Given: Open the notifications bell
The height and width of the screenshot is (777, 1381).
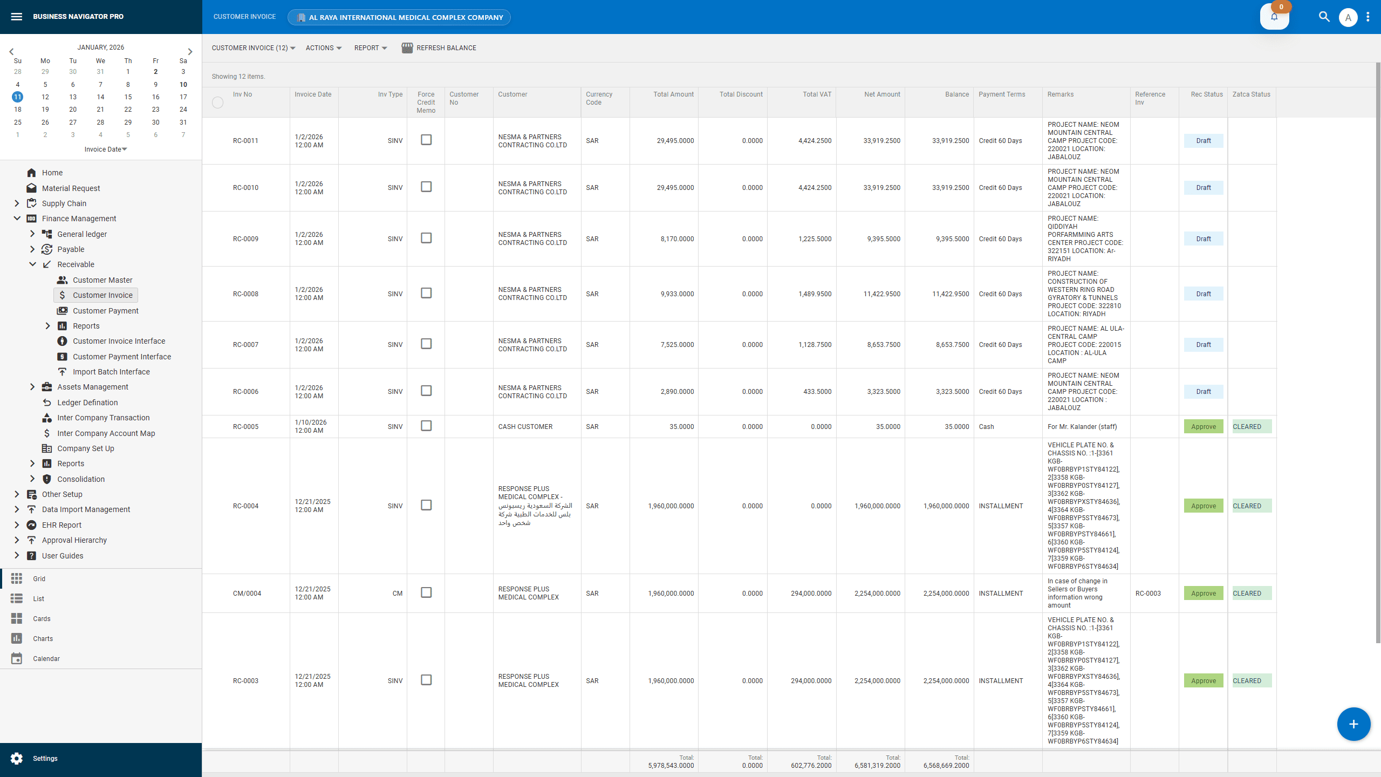Looking at the screenshot, I should click(x=1274, y=17).
